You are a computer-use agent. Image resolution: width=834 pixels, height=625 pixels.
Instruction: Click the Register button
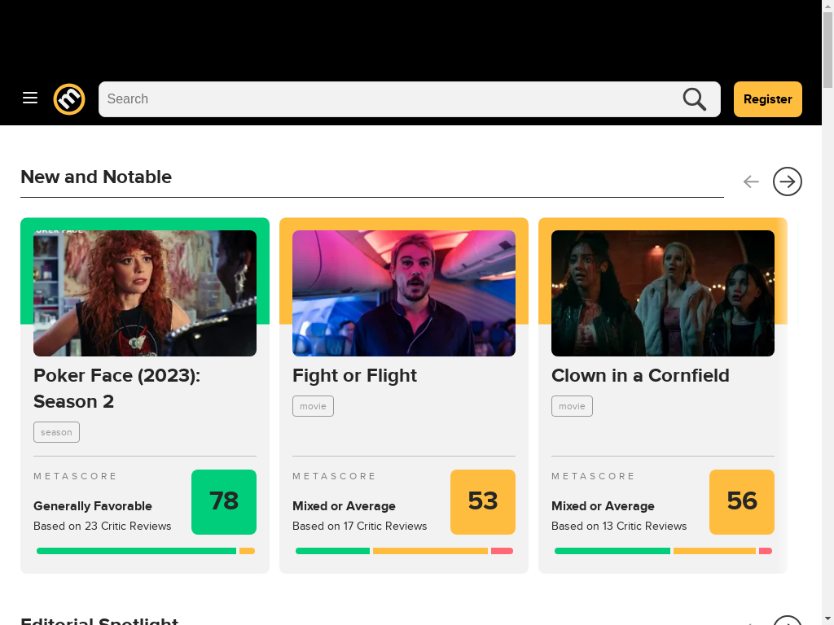[x=767, y=99]
